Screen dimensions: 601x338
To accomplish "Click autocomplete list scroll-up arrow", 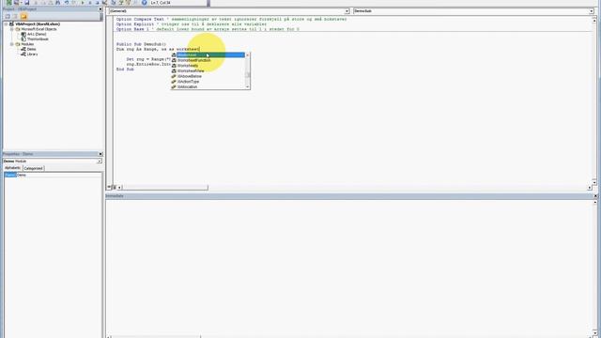I will click(x=248, y=55).
